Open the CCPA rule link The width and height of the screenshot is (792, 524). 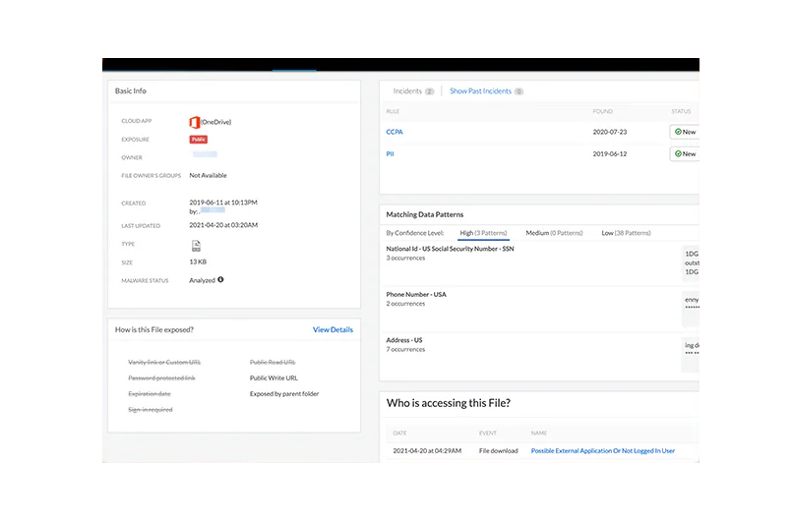(395, 132)
